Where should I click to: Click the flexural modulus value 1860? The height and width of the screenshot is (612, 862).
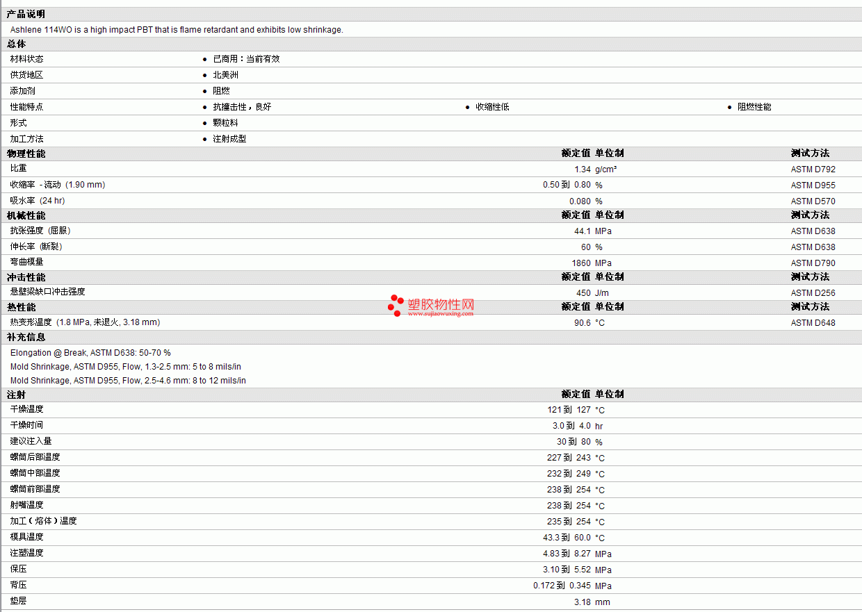[581, 263]
